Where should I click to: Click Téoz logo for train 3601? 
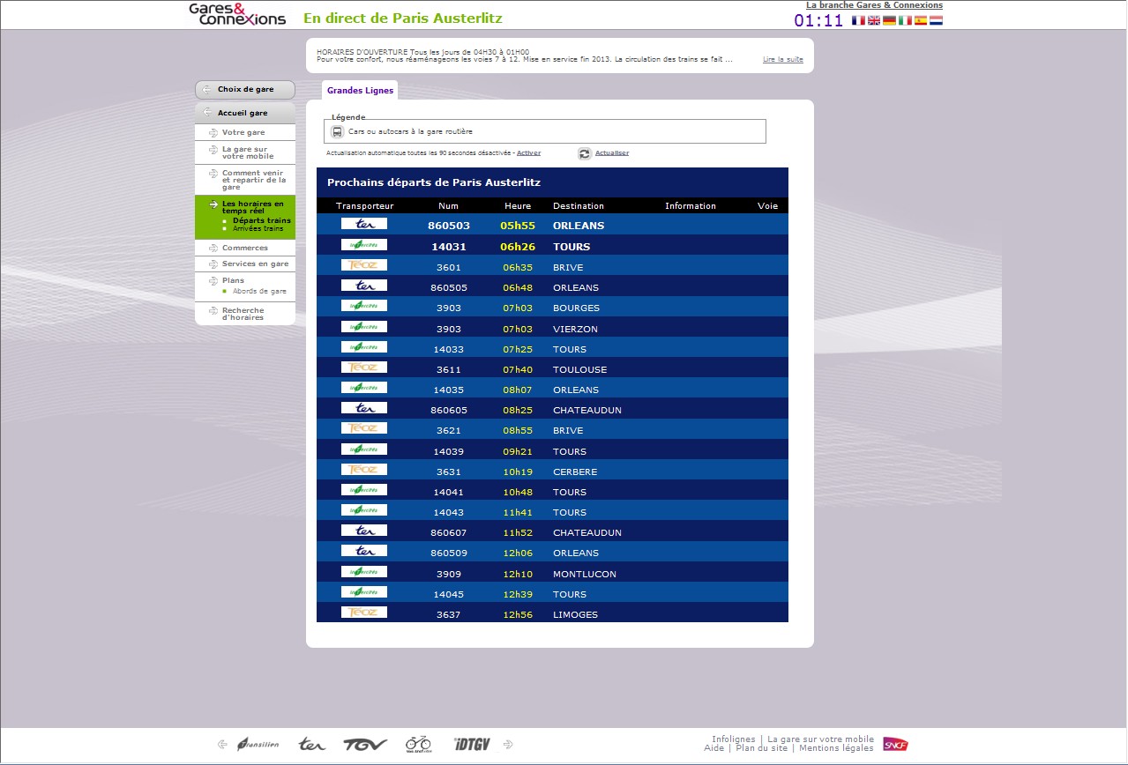(364, 265)
